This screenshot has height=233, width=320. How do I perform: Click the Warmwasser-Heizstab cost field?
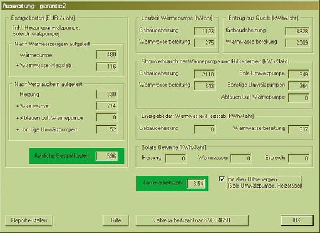(x=107, y=66)
